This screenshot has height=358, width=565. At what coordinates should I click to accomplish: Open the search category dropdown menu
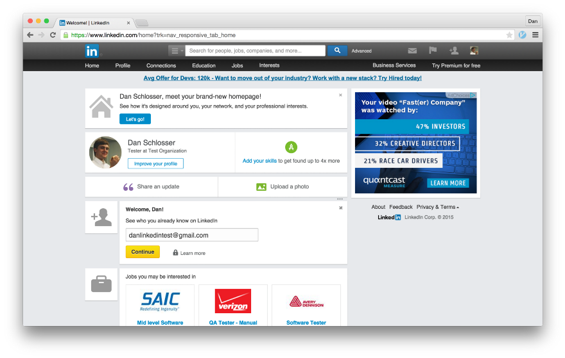(x=176, y=51)
